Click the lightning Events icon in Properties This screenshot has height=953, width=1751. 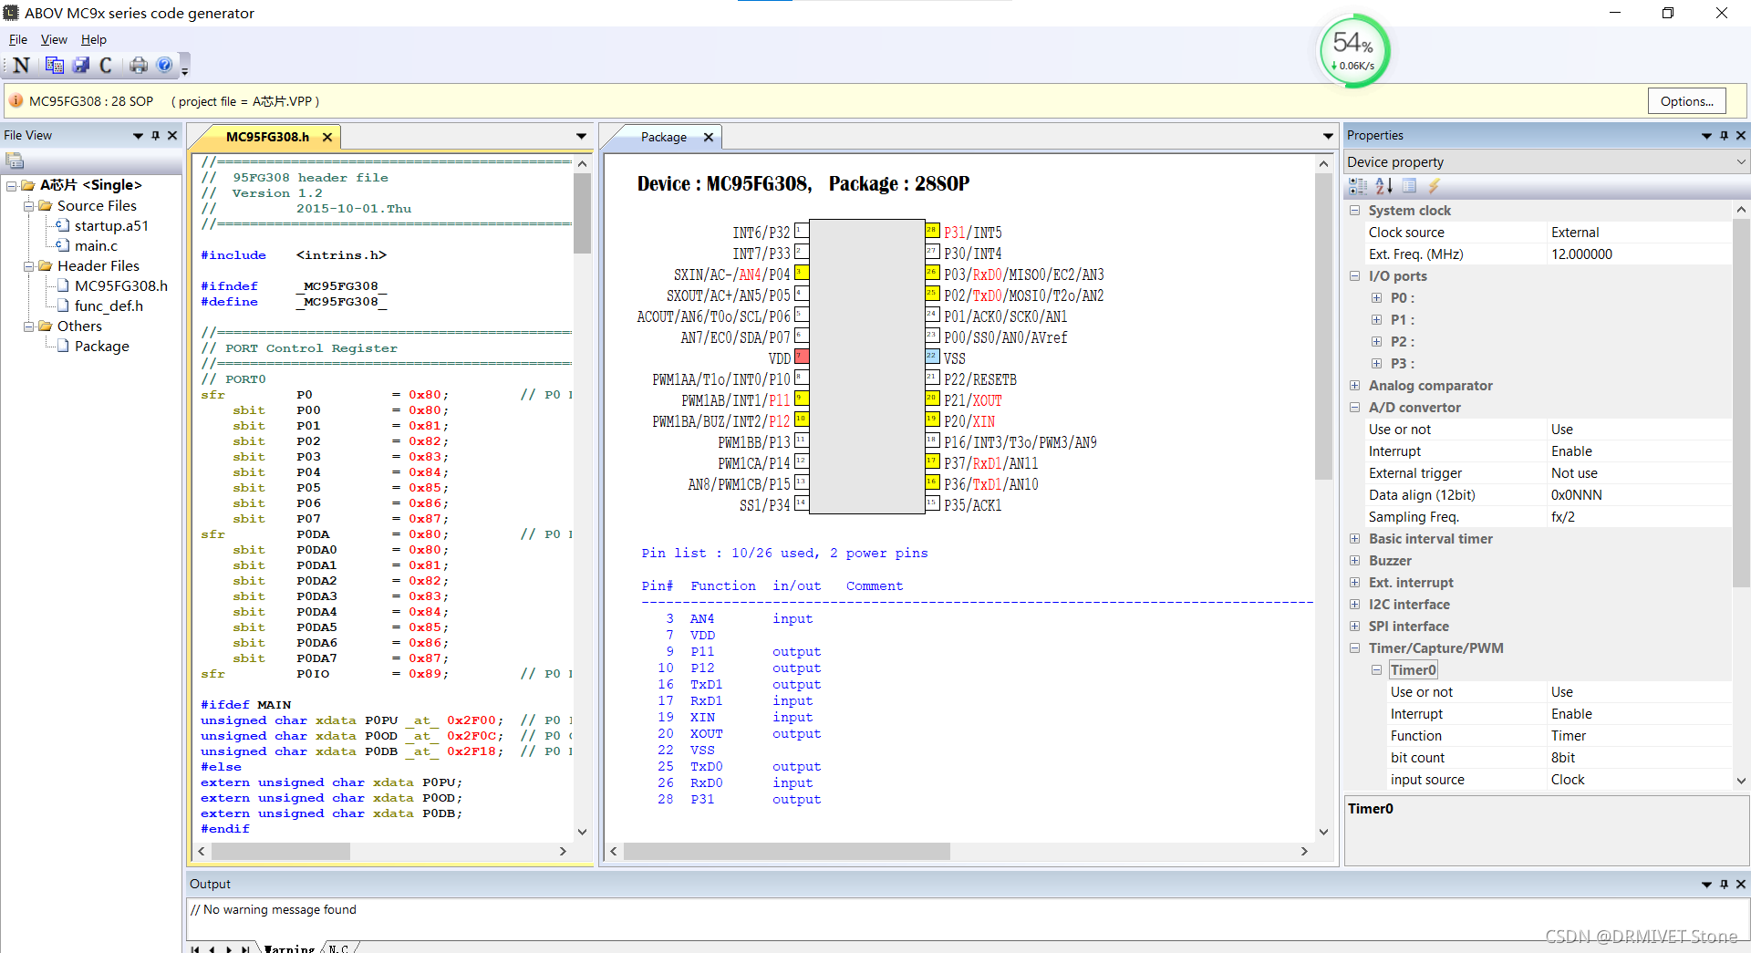coord(1434,186)
